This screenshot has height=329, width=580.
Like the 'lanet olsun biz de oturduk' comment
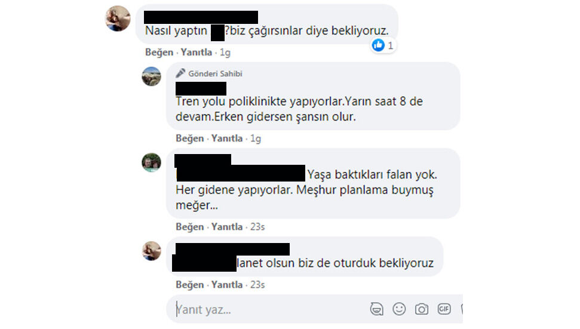coord(190,285)
